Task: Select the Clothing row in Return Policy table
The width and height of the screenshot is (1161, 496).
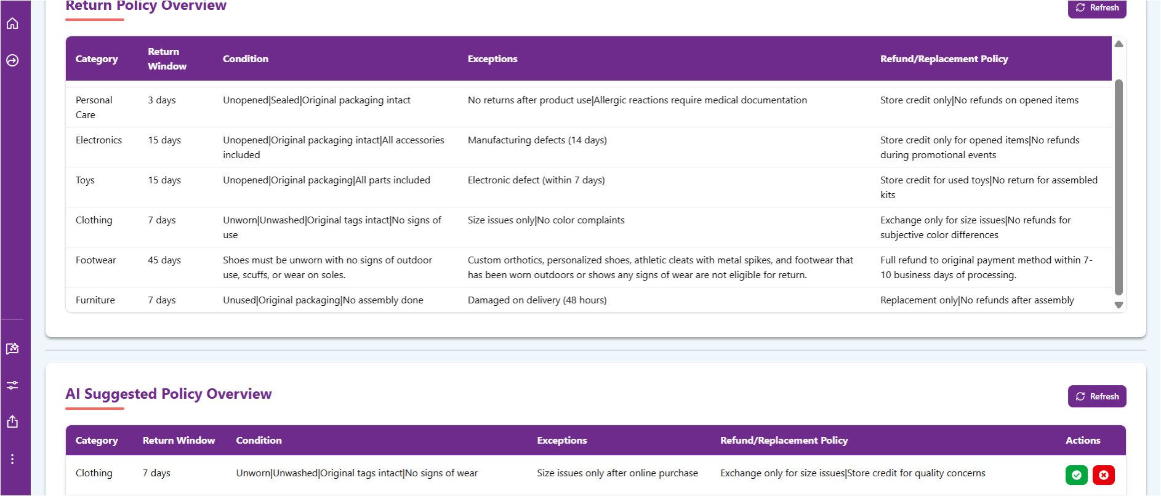Action: coord(589,227)
